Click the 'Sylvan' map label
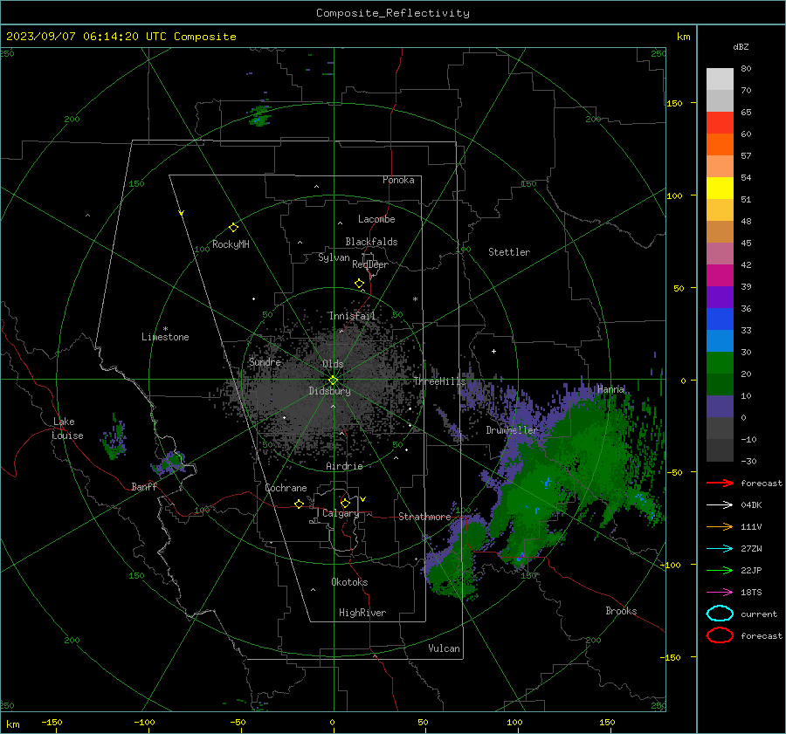786x734 pixels. click(334, 257)
